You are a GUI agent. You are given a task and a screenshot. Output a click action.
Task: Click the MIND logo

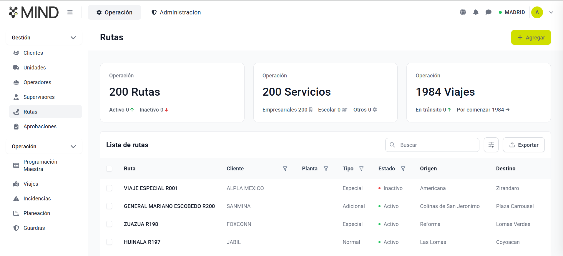coord(34,12)
